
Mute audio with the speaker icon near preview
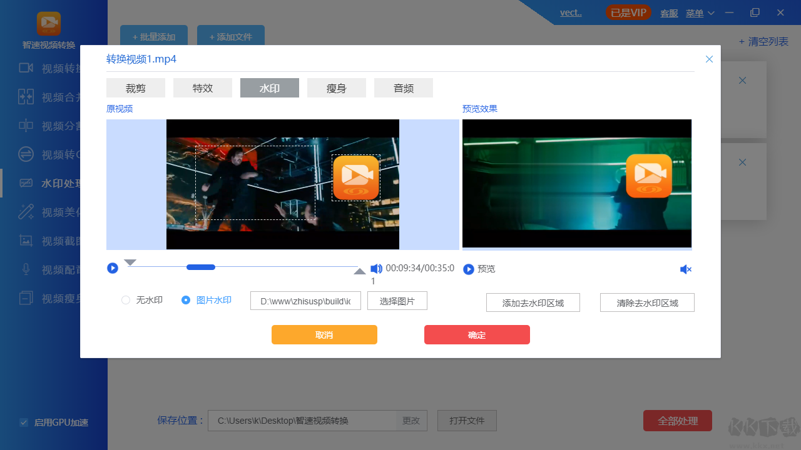(x=685, y=269)
